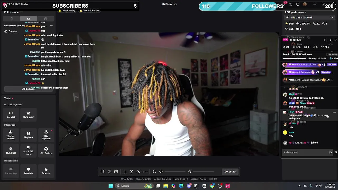
Task: Click Phatt's username in chat
Action: pos(291,112)
